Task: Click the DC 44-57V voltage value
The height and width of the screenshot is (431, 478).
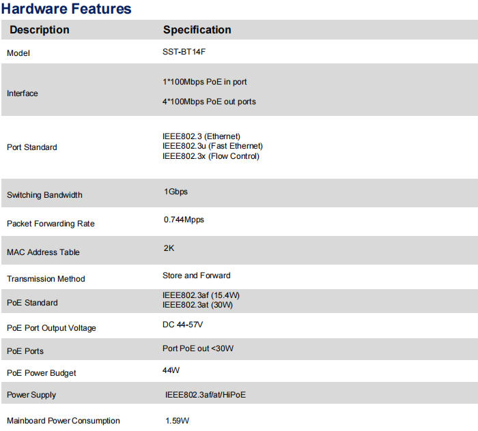Action: (182, 325)
